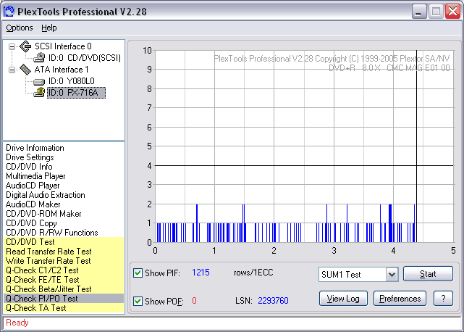The height and width of the screenshot is (332, 464).
Task: Select Q-Check PI/PO Test item
Action: (64, 299)
